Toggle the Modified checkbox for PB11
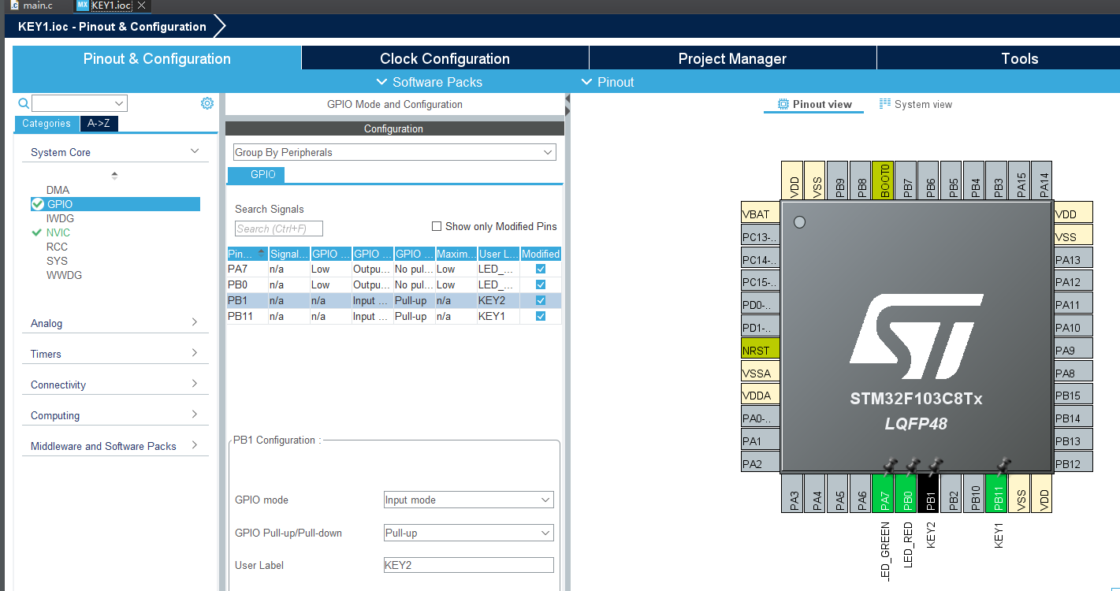Screen dimensions: 1120x591 pos(541,316)
